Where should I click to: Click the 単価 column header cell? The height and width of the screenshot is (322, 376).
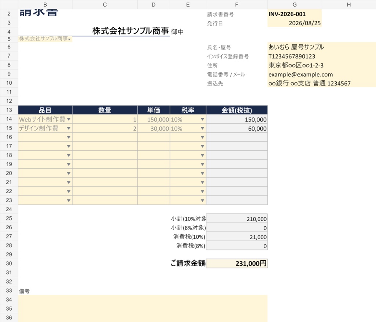(x=154, y=110)
